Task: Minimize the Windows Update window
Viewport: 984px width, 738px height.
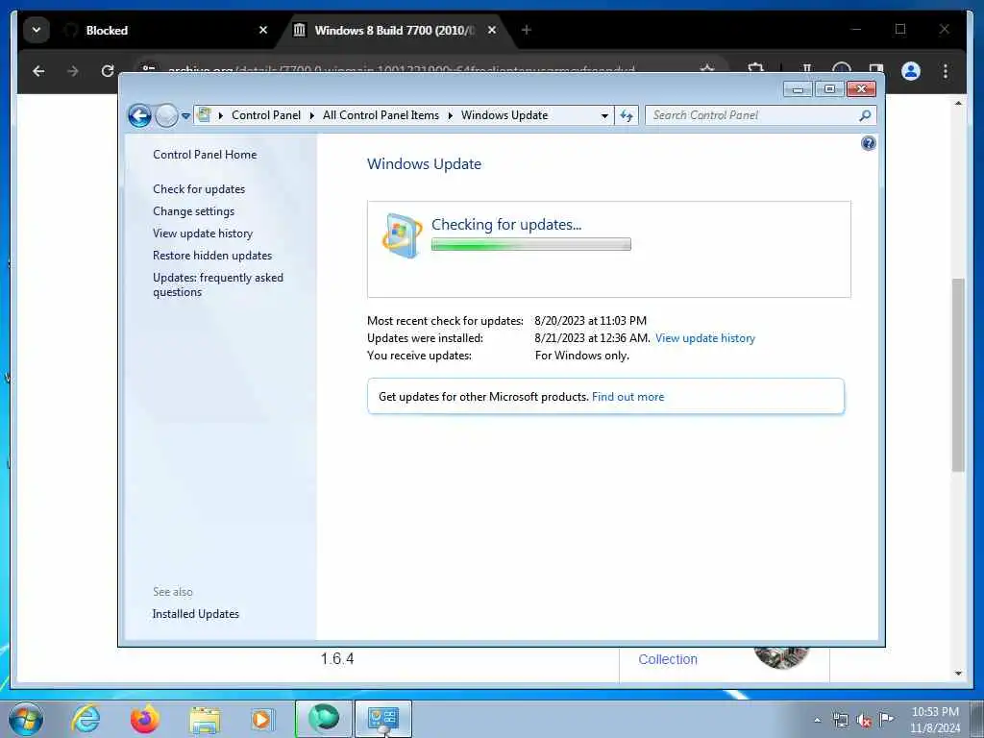Action: click(798, 89)
